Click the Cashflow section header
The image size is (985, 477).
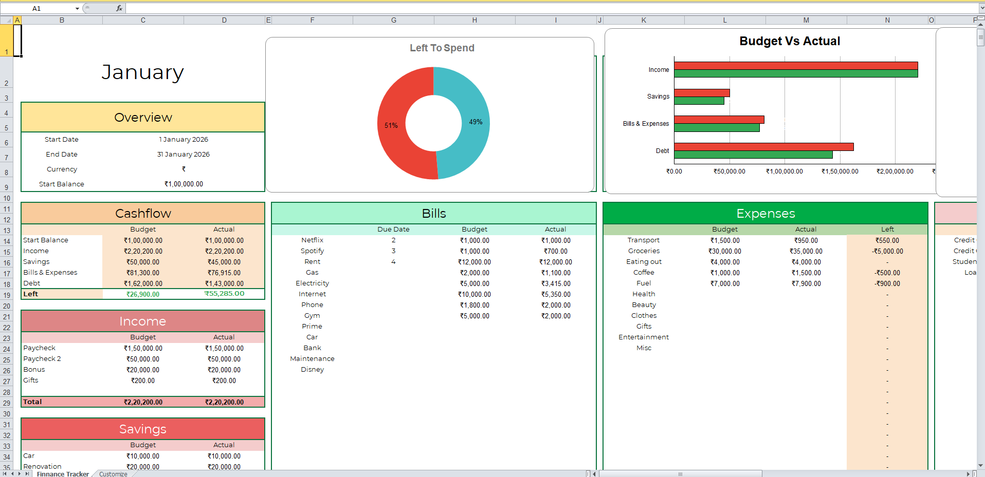click(x=143, y=213)
